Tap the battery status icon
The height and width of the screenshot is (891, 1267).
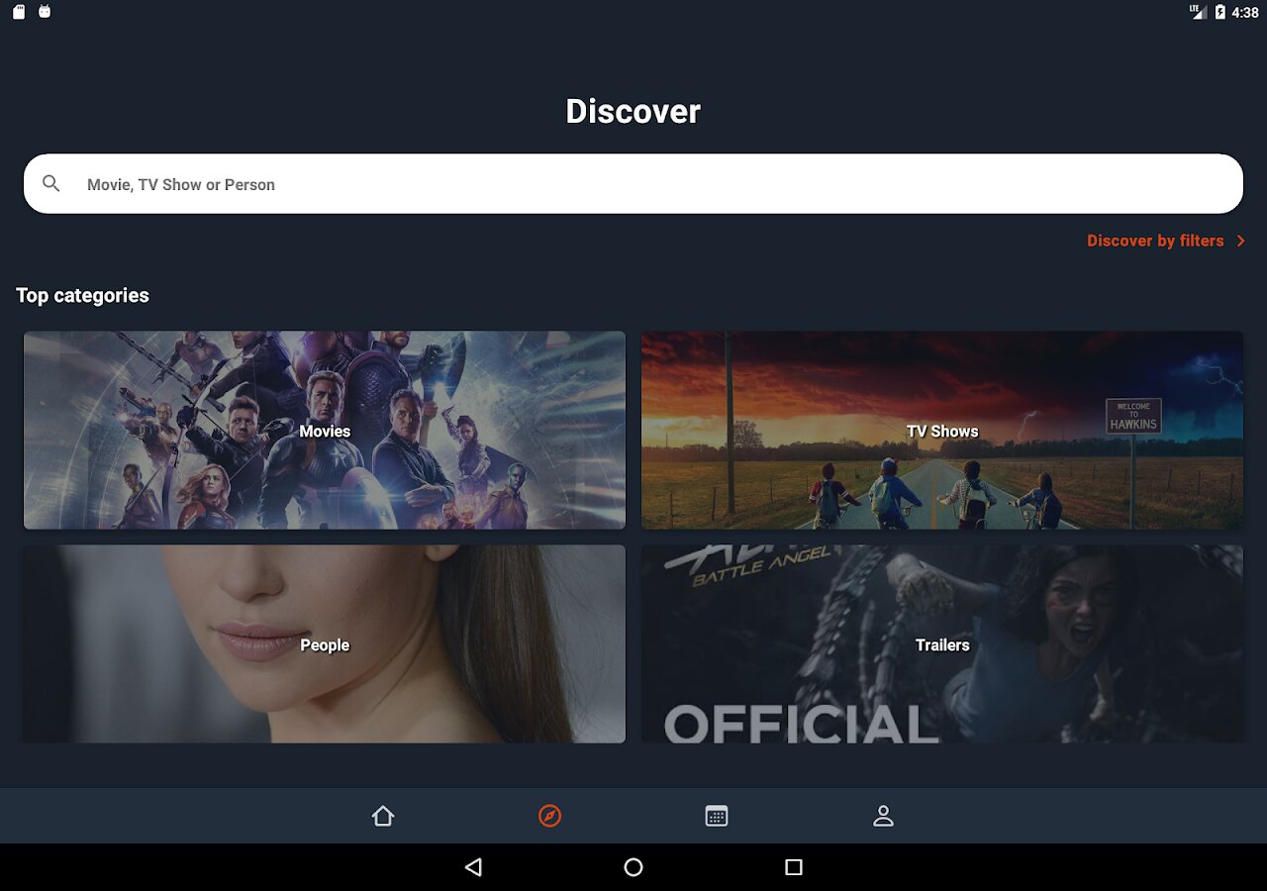point(1220,12)
